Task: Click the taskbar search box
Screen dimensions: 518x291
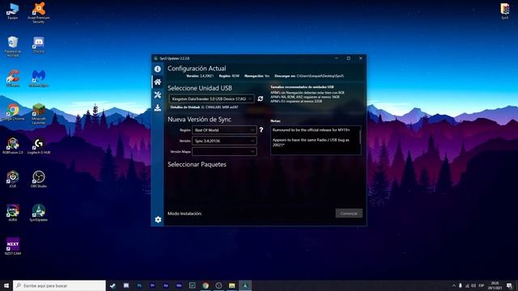Action: [x=59, y=285]
